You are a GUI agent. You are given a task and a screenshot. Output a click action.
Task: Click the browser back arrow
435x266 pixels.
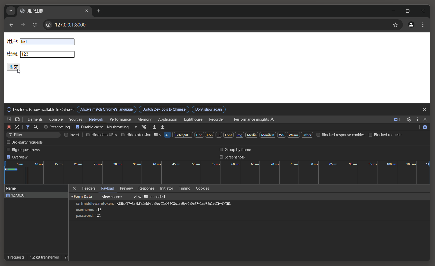11,25
